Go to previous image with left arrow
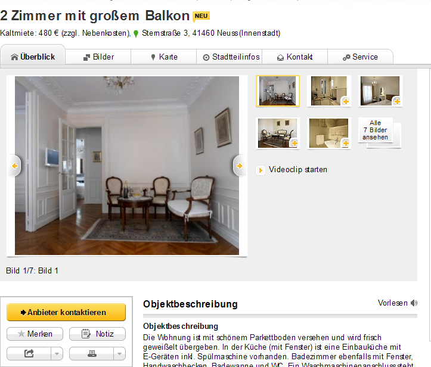 click(15, 166)
